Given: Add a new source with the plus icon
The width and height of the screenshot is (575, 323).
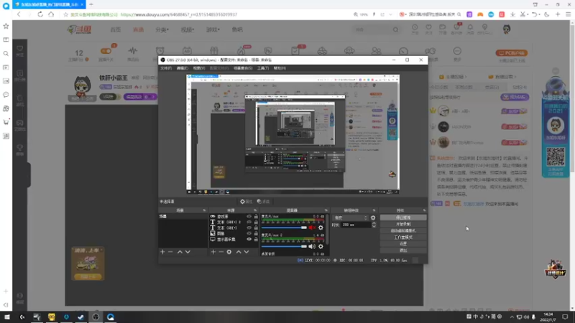Looking at the screenshot, I should (213, 252).
